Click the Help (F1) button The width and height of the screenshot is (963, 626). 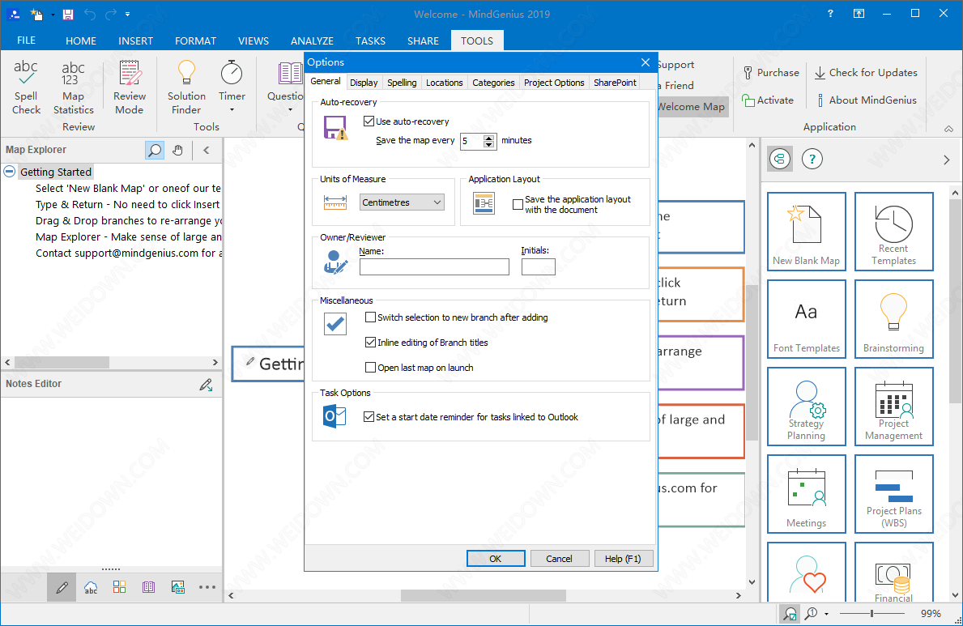coord(623,559)
